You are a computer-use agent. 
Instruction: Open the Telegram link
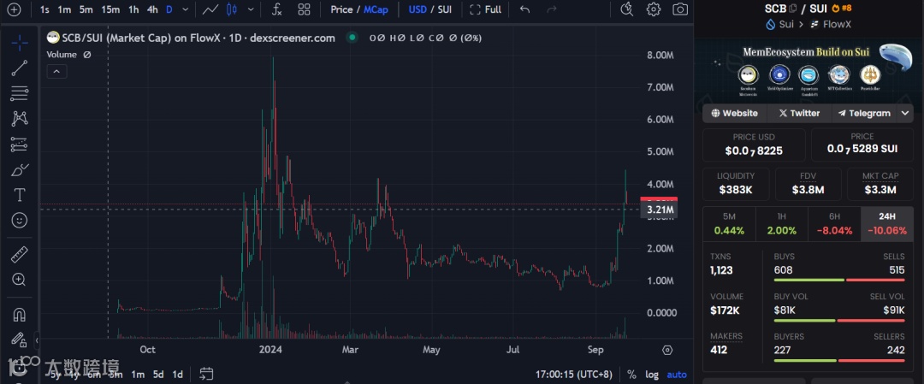864,113
